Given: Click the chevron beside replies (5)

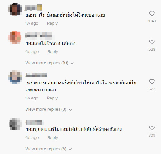Looking at the screenshot, I should pyautogui.click(x=70, y=149).
